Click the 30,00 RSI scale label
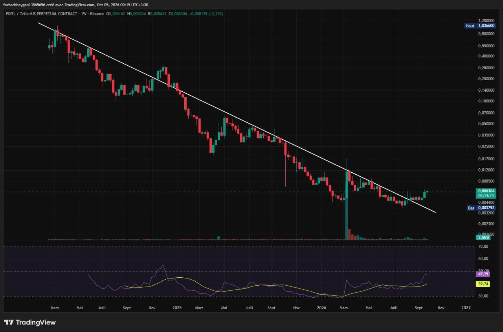This screenshot has width=503, height=332. coord(483,296)
